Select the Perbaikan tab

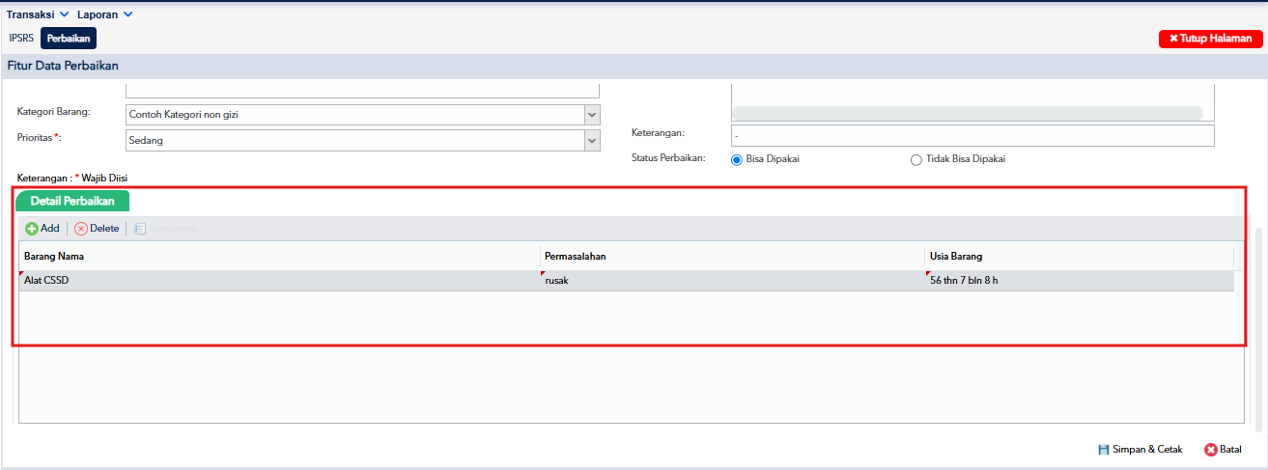coord(69,39)
